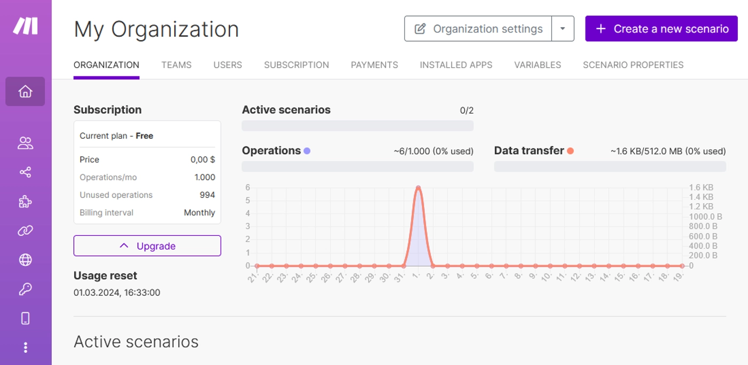This screenshot has height=365, width=748.
Task: Go to the Installed Apps tab
Action: [x=456, y=65]
